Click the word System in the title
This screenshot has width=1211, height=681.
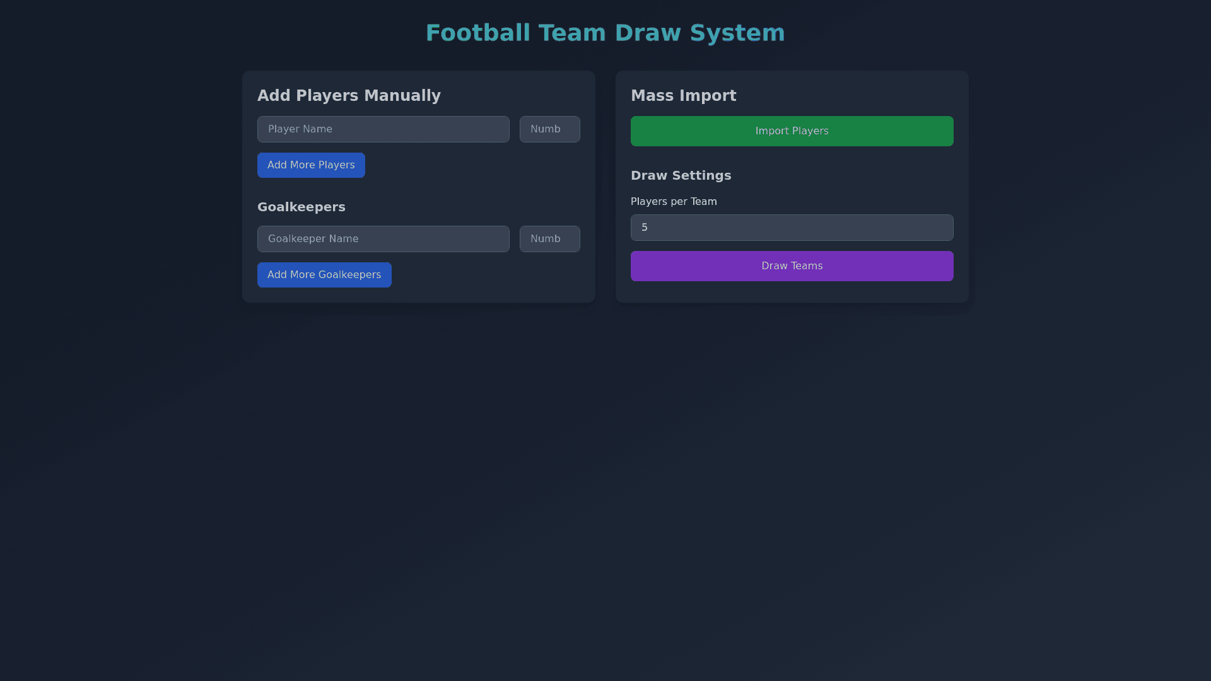737,33
